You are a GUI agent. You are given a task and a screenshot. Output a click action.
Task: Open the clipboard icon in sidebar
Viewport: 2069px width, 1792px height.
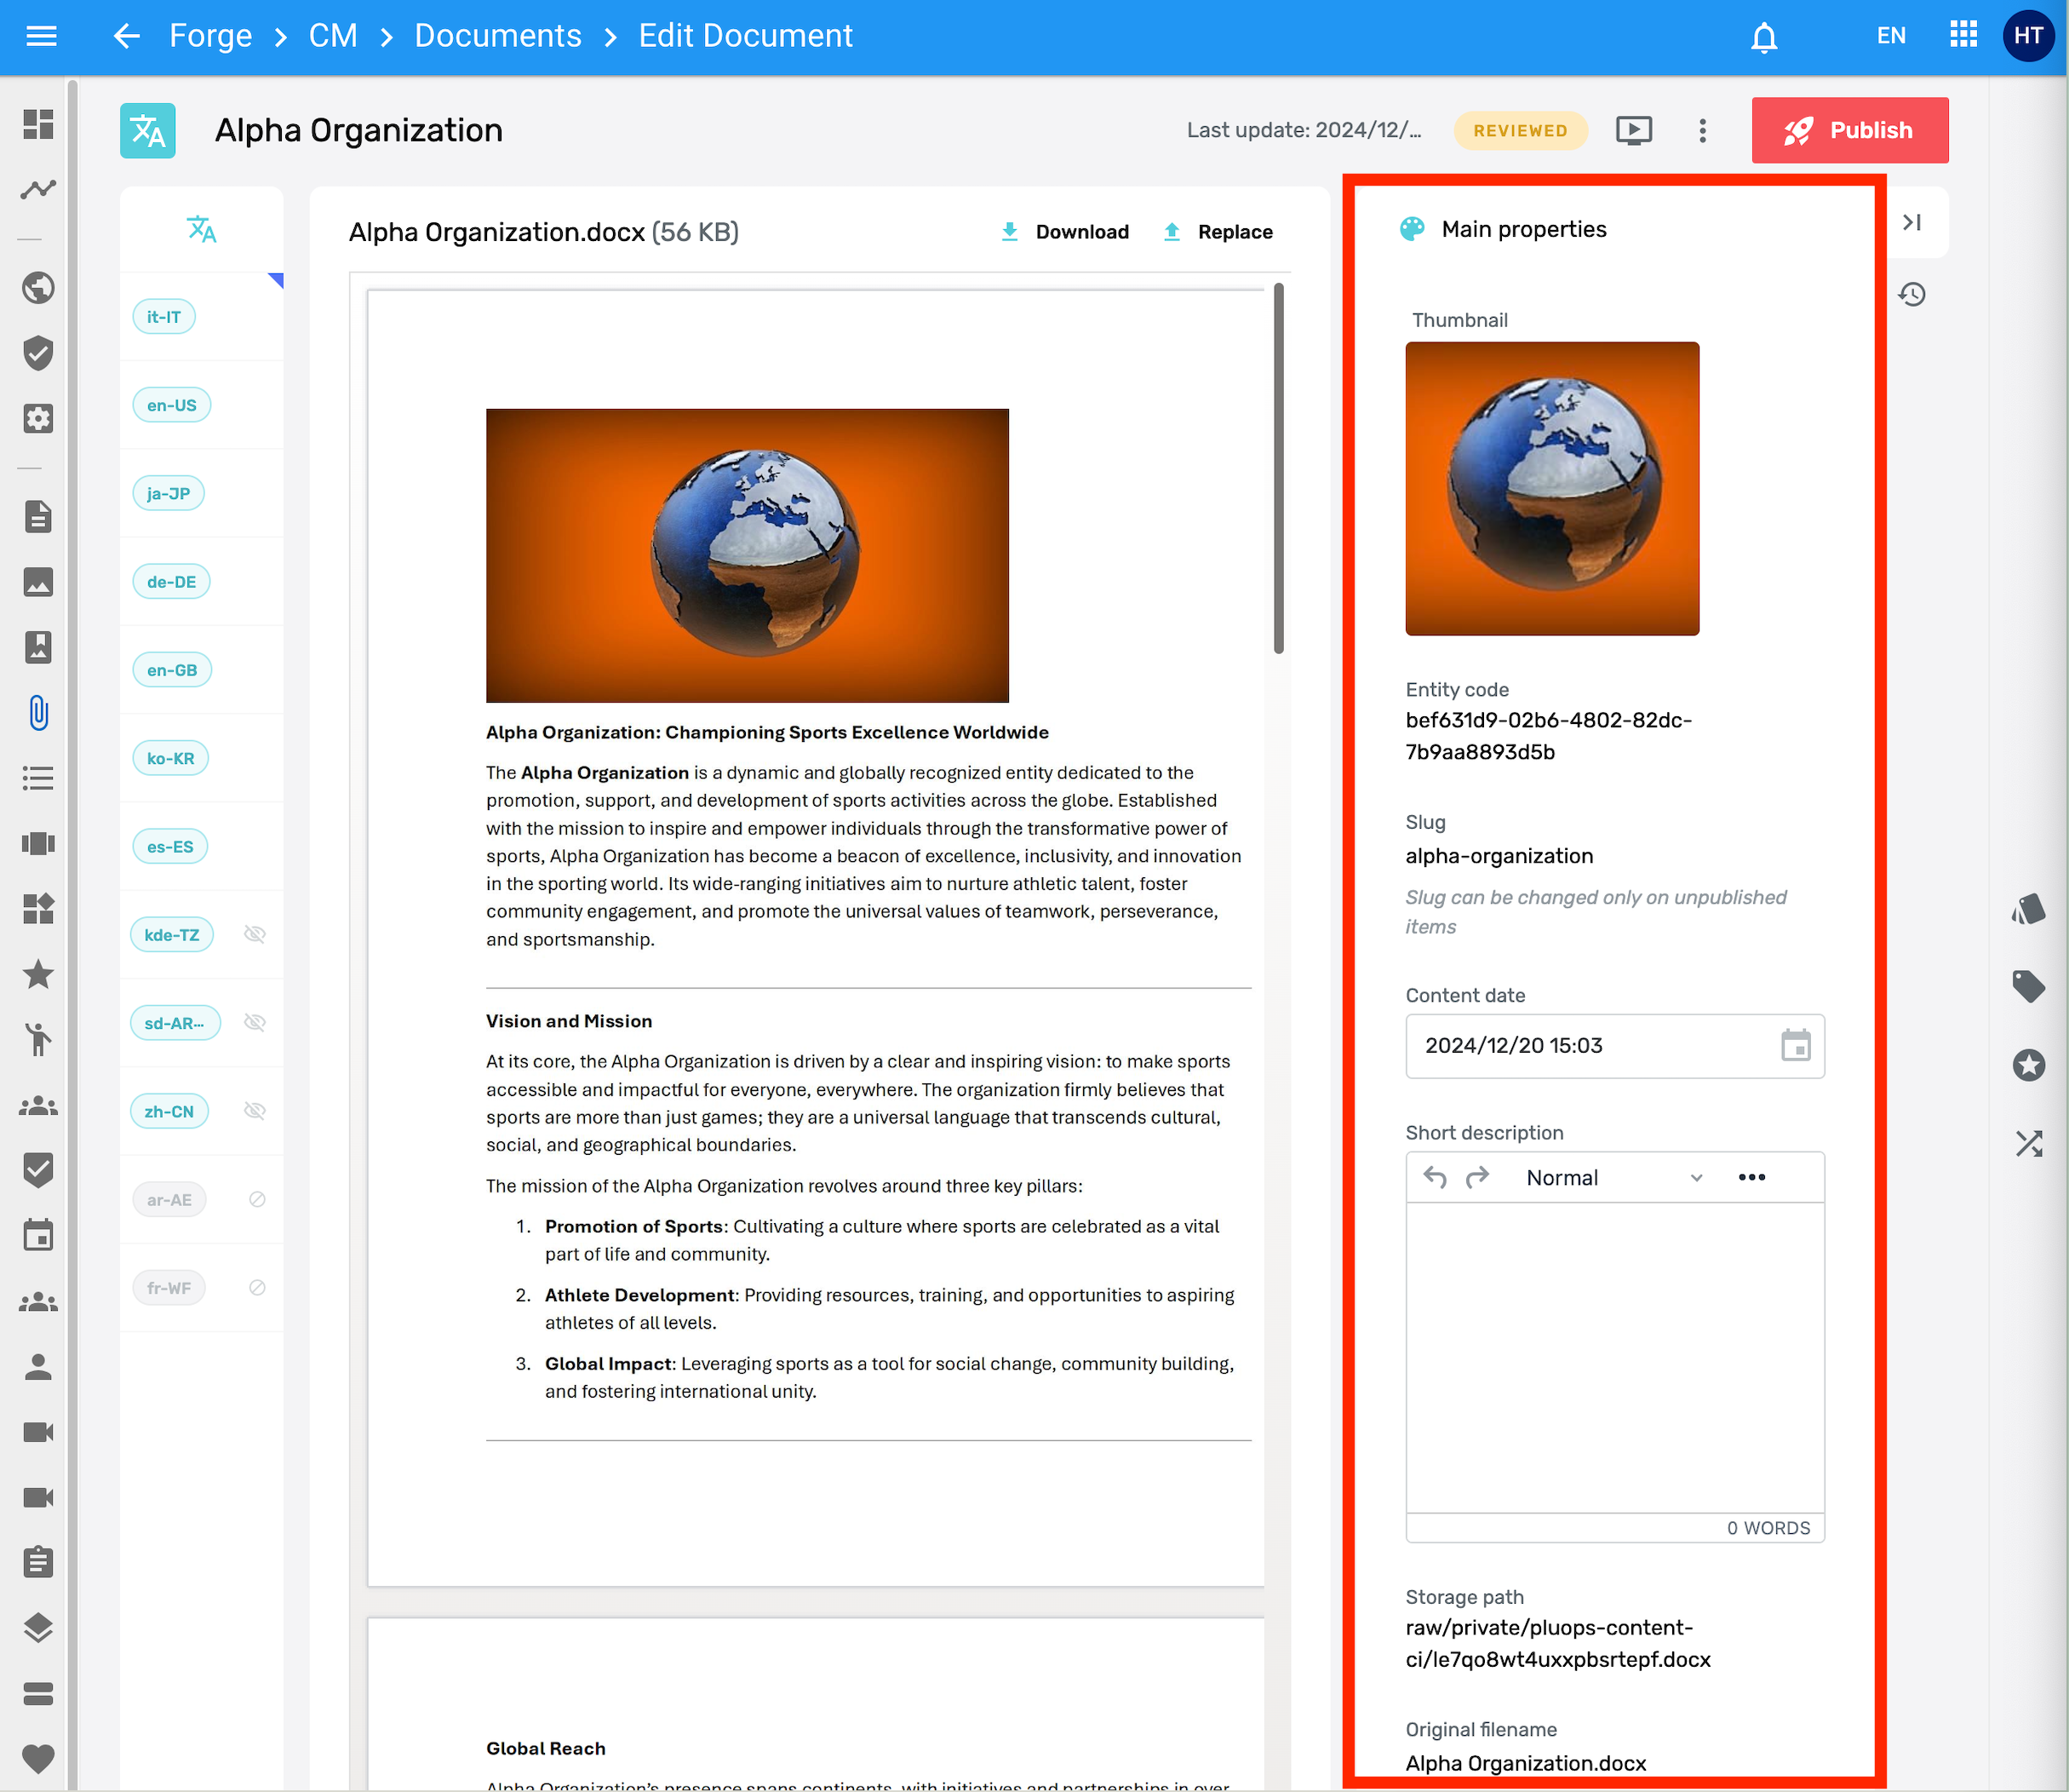[x=38, y=1562]
